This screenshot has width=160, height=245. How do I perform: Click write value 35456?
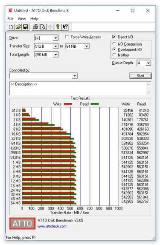[x=128, y=110]
